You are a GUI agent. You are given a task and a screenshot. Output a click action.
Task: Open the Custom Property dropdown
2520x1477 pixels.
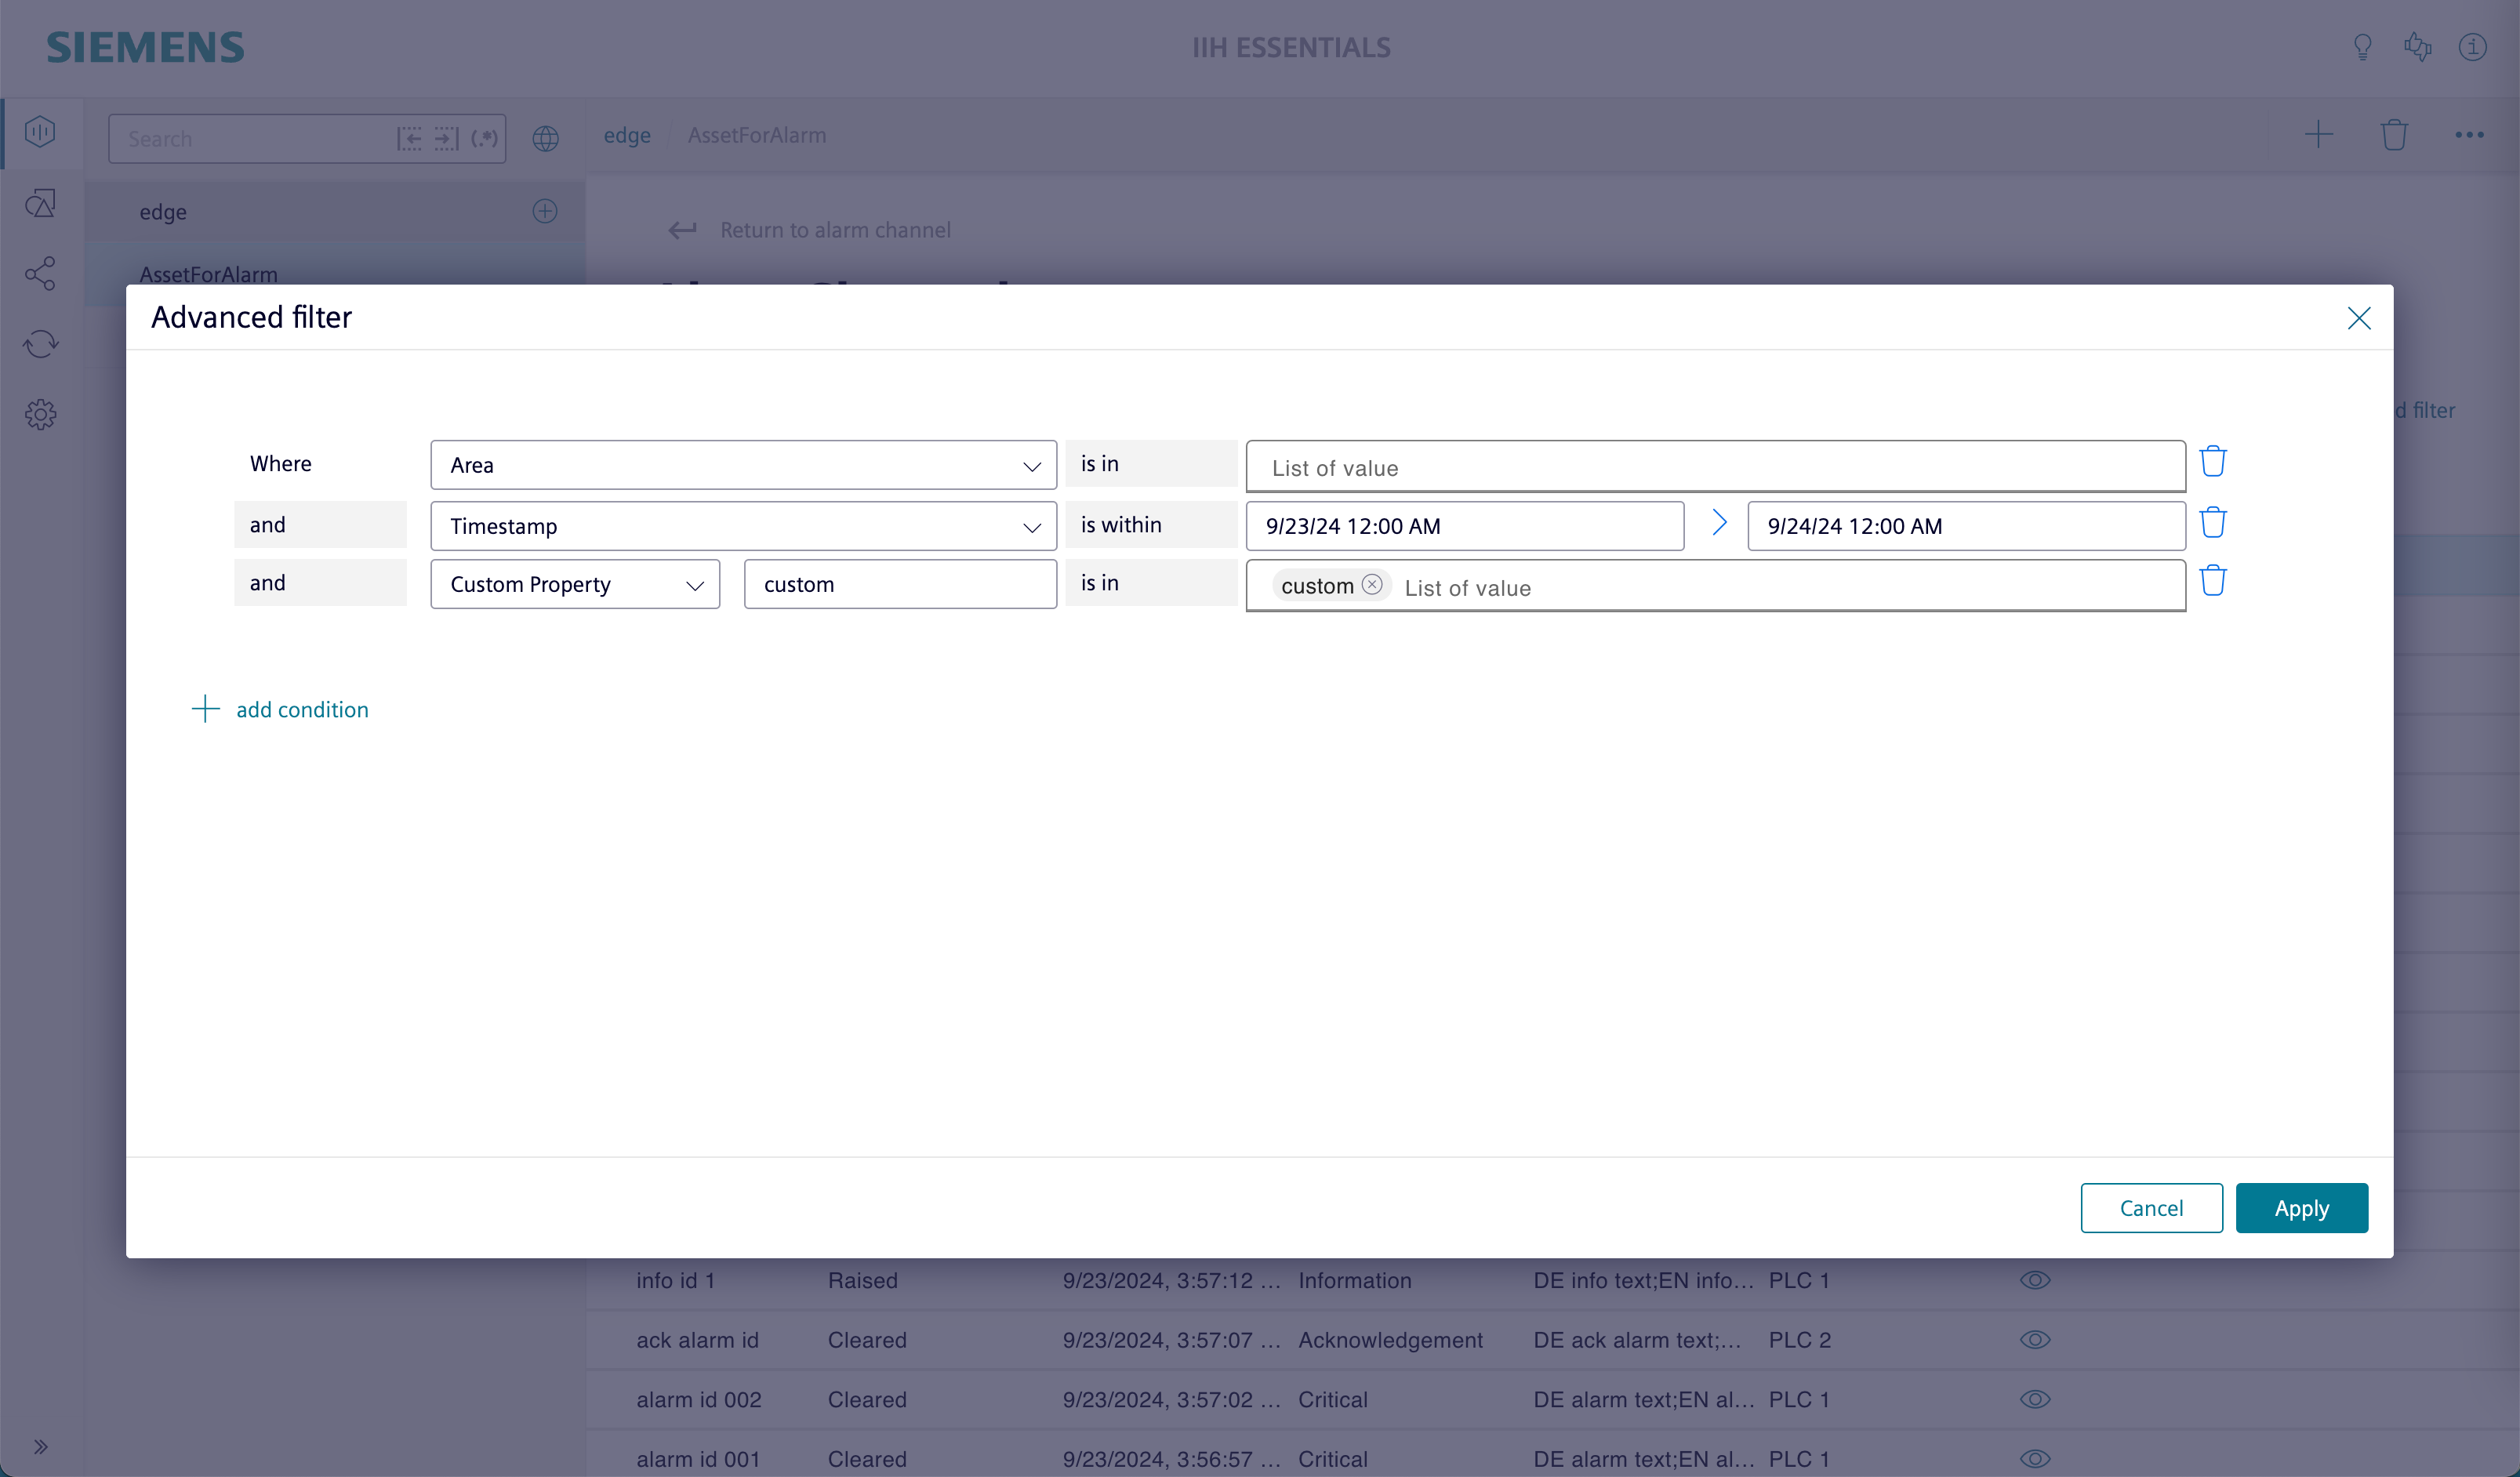point(575,584)
